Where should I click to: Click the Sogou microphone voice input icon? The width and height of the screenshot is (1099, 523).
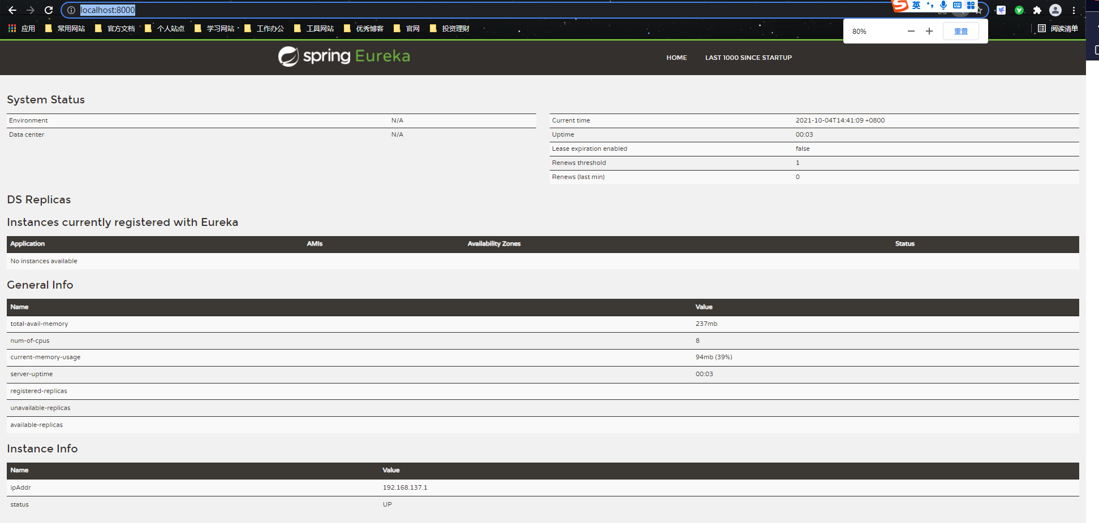(943, 5)
